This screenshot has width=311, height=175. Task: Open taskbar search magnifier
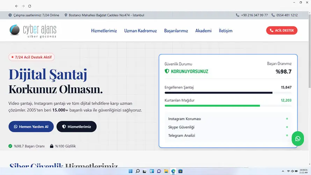[x=138, y=171]
